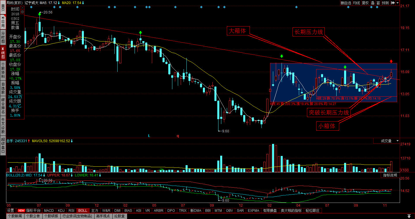
Task: Click the 预测 forecast button
Action: pos(385,3)
